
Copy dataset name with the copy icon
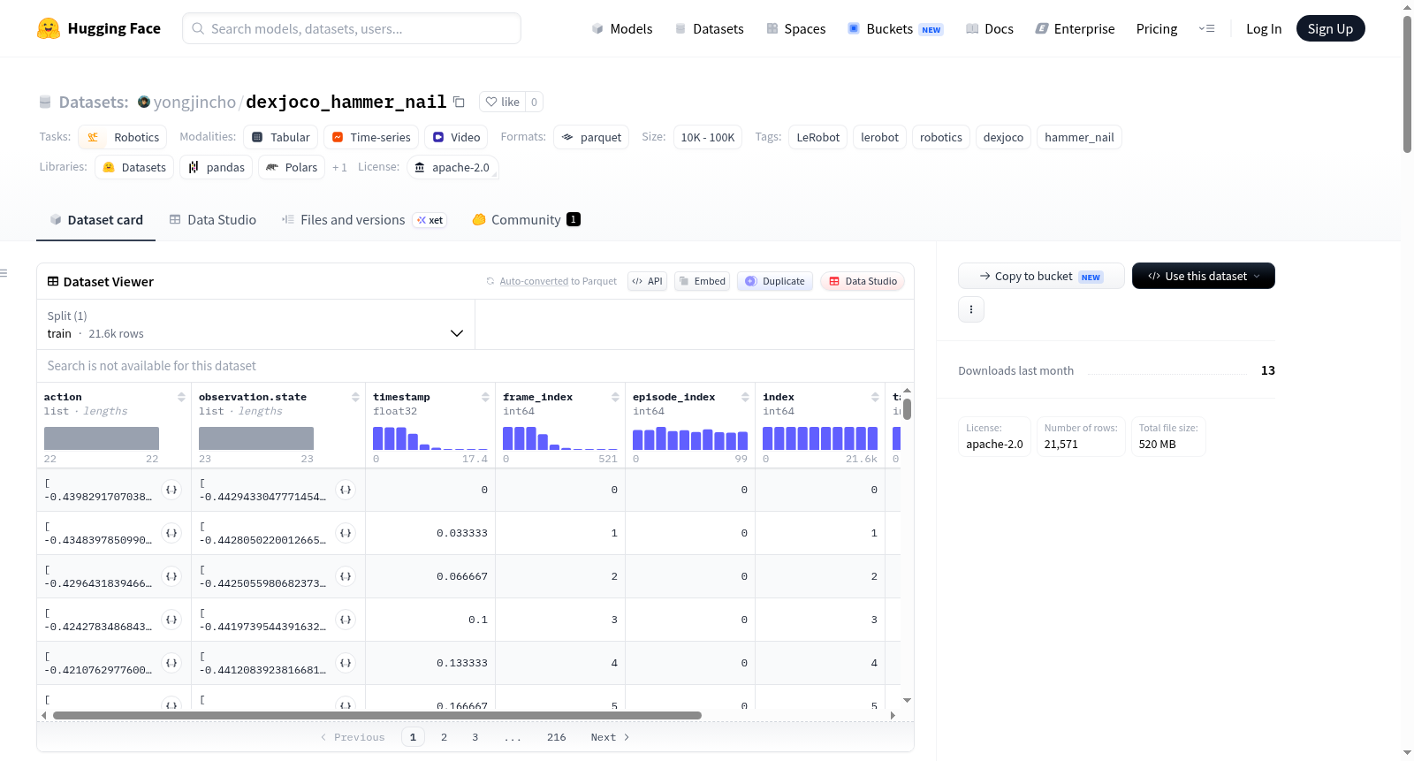(x=459, y=102)
